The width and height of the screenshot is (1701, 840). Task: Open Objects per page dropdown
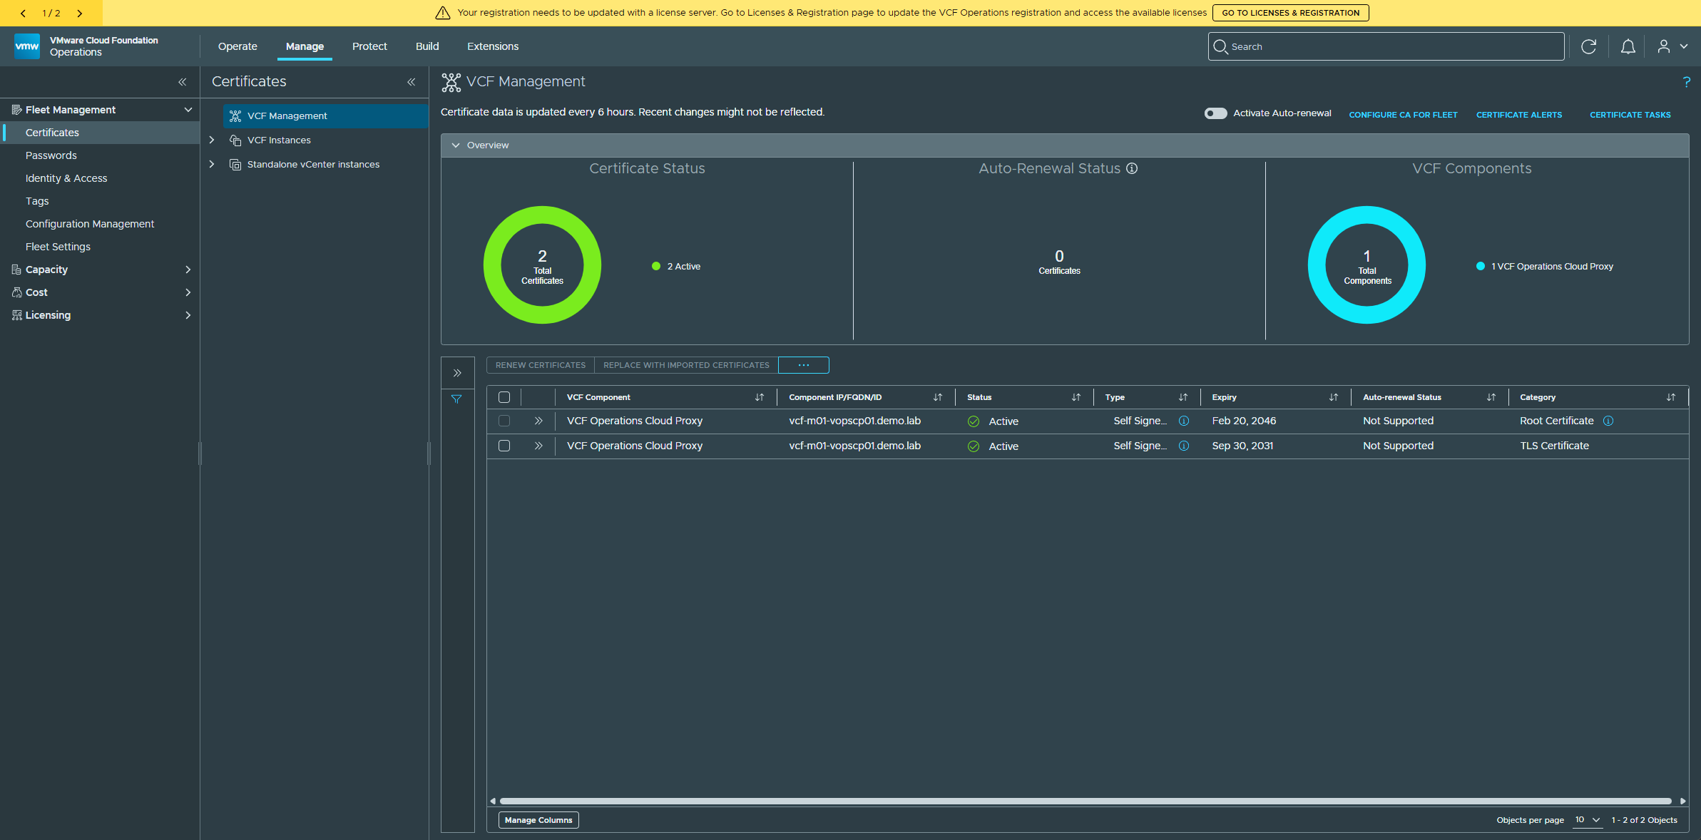1588,820
